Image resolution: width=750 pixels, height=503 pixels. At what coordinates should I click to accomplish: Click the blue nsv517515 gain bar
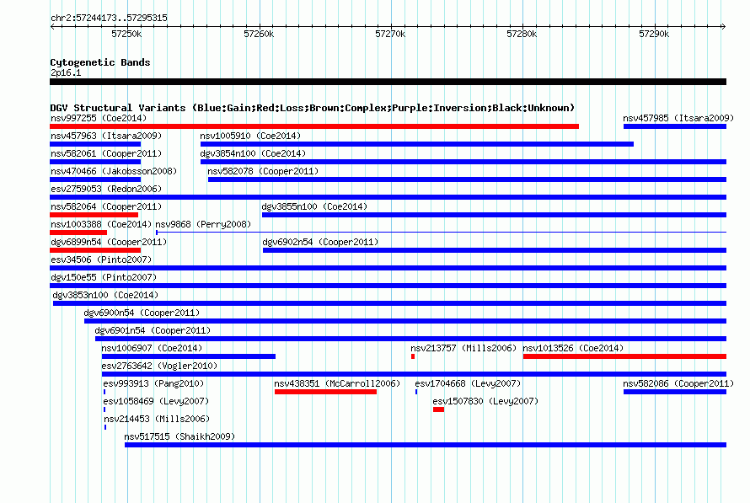tap(426, 445)
